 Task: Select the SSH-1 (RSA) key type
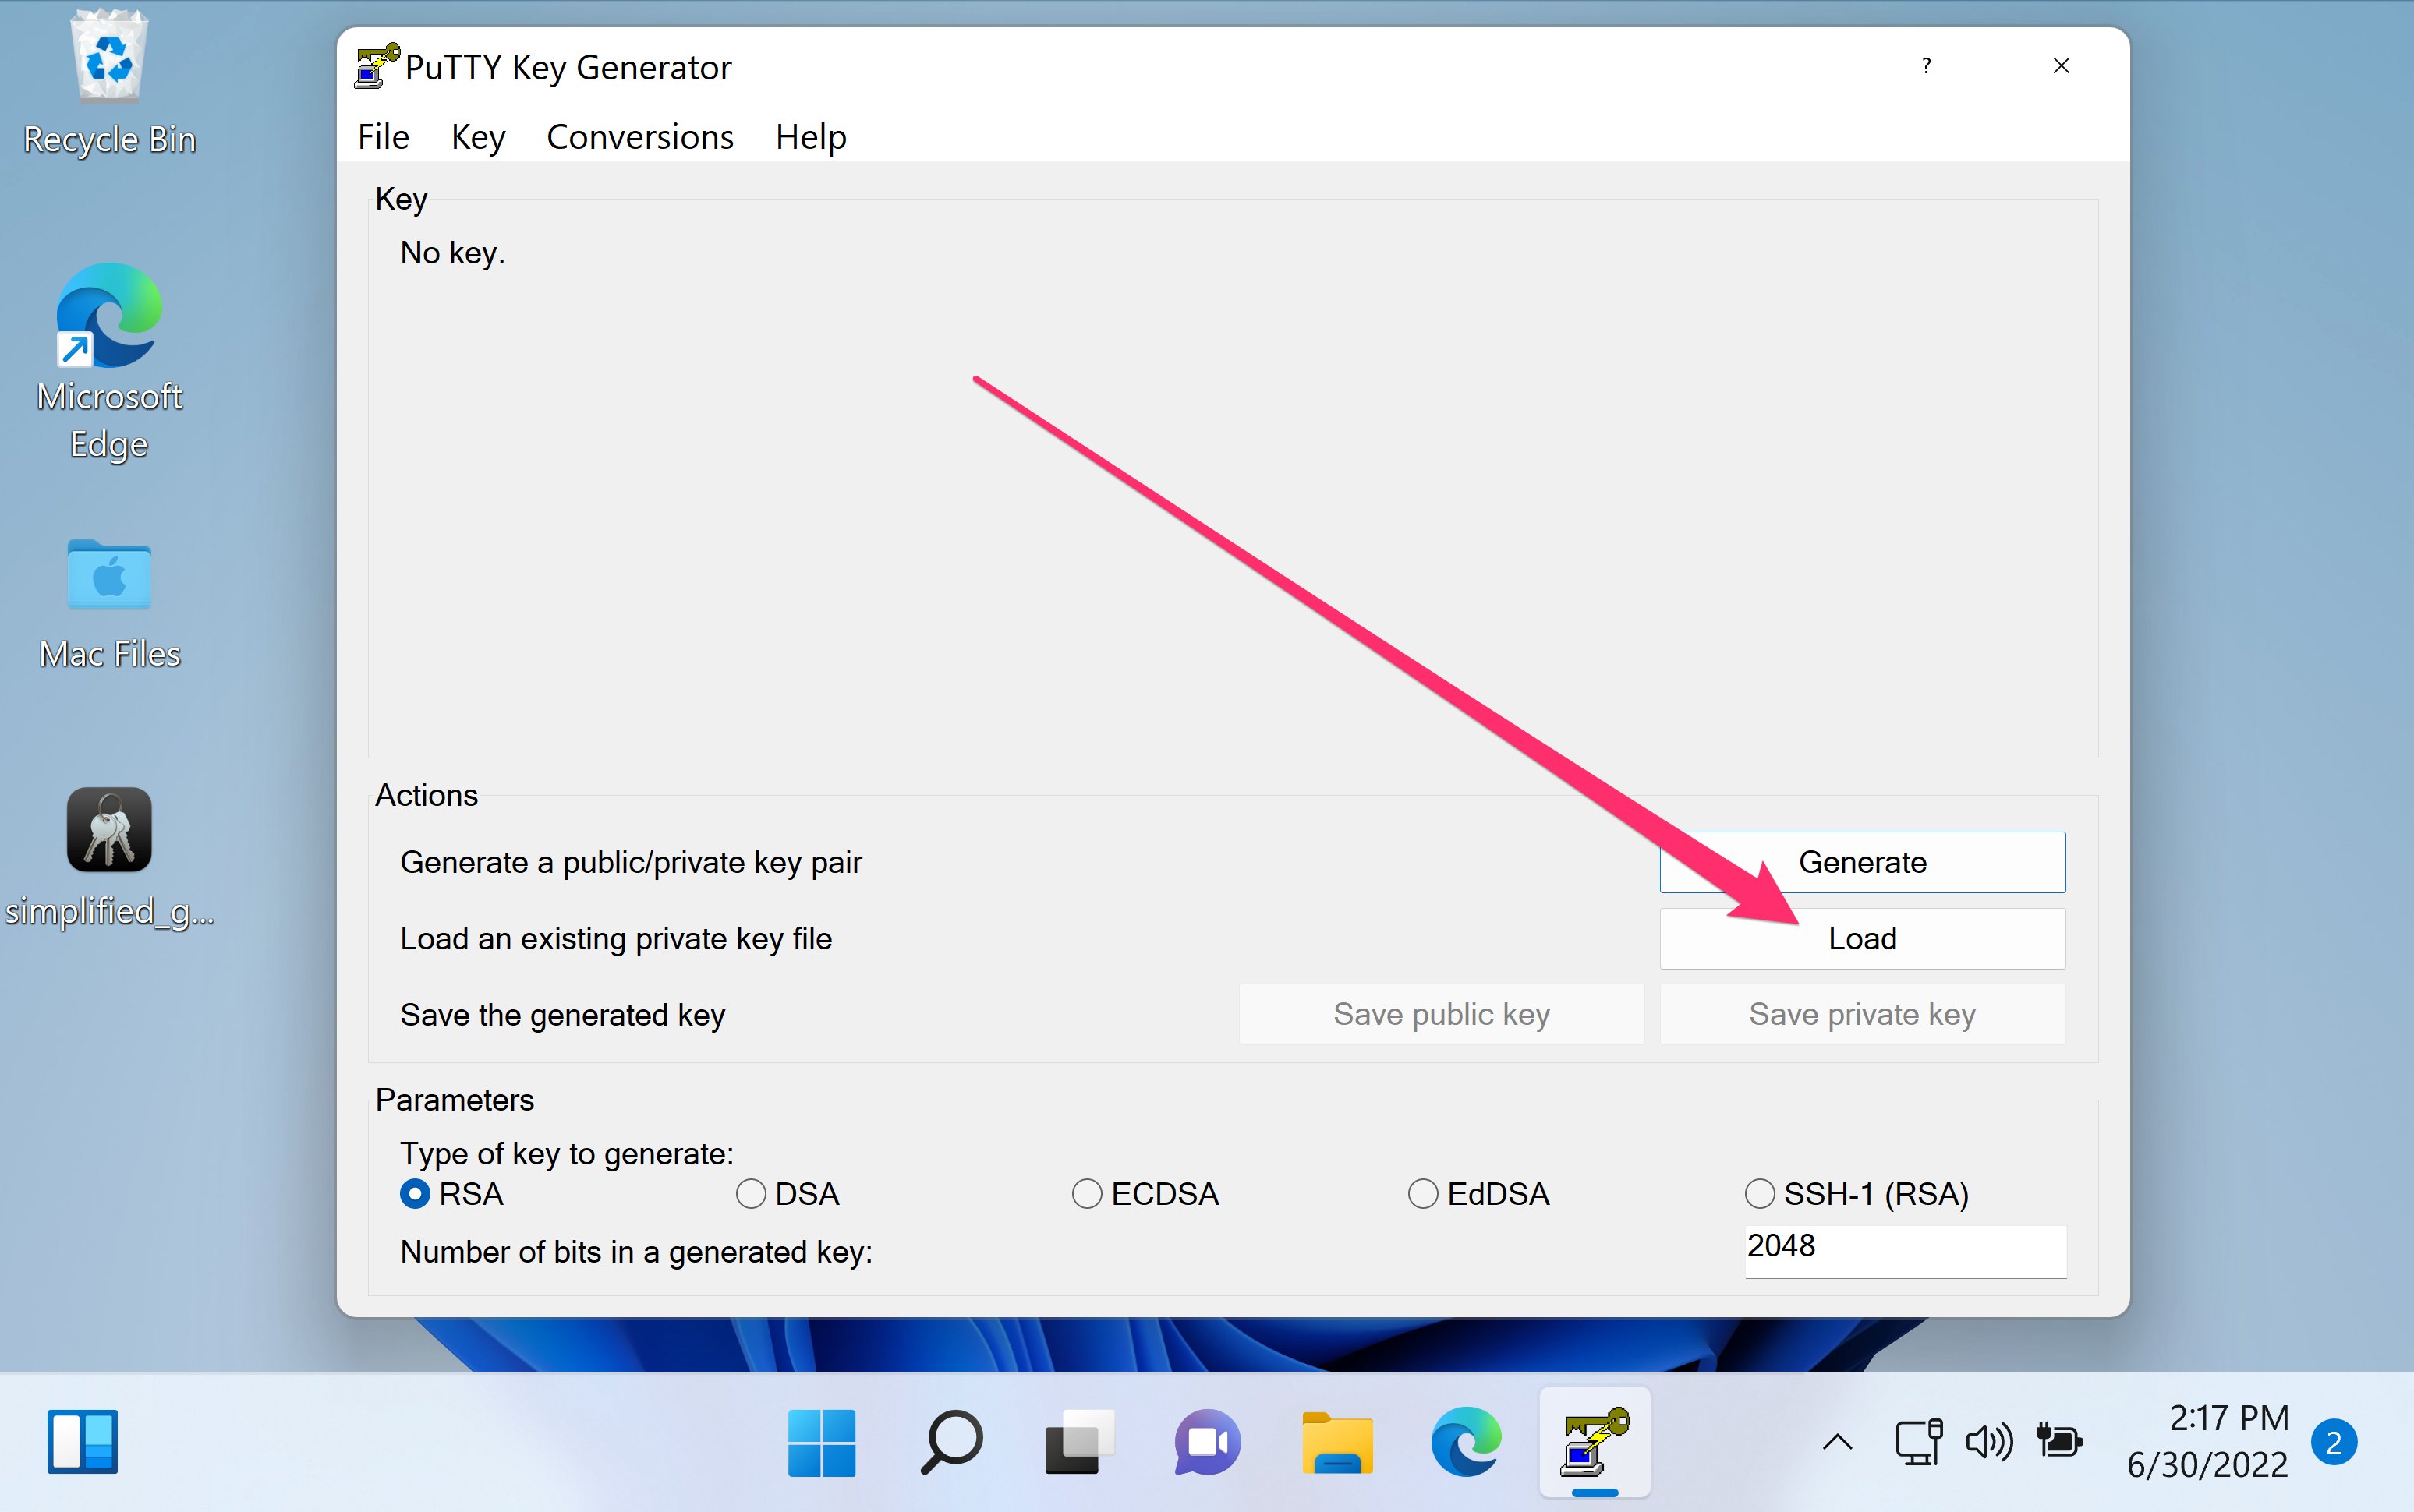click(1858, 1194)
